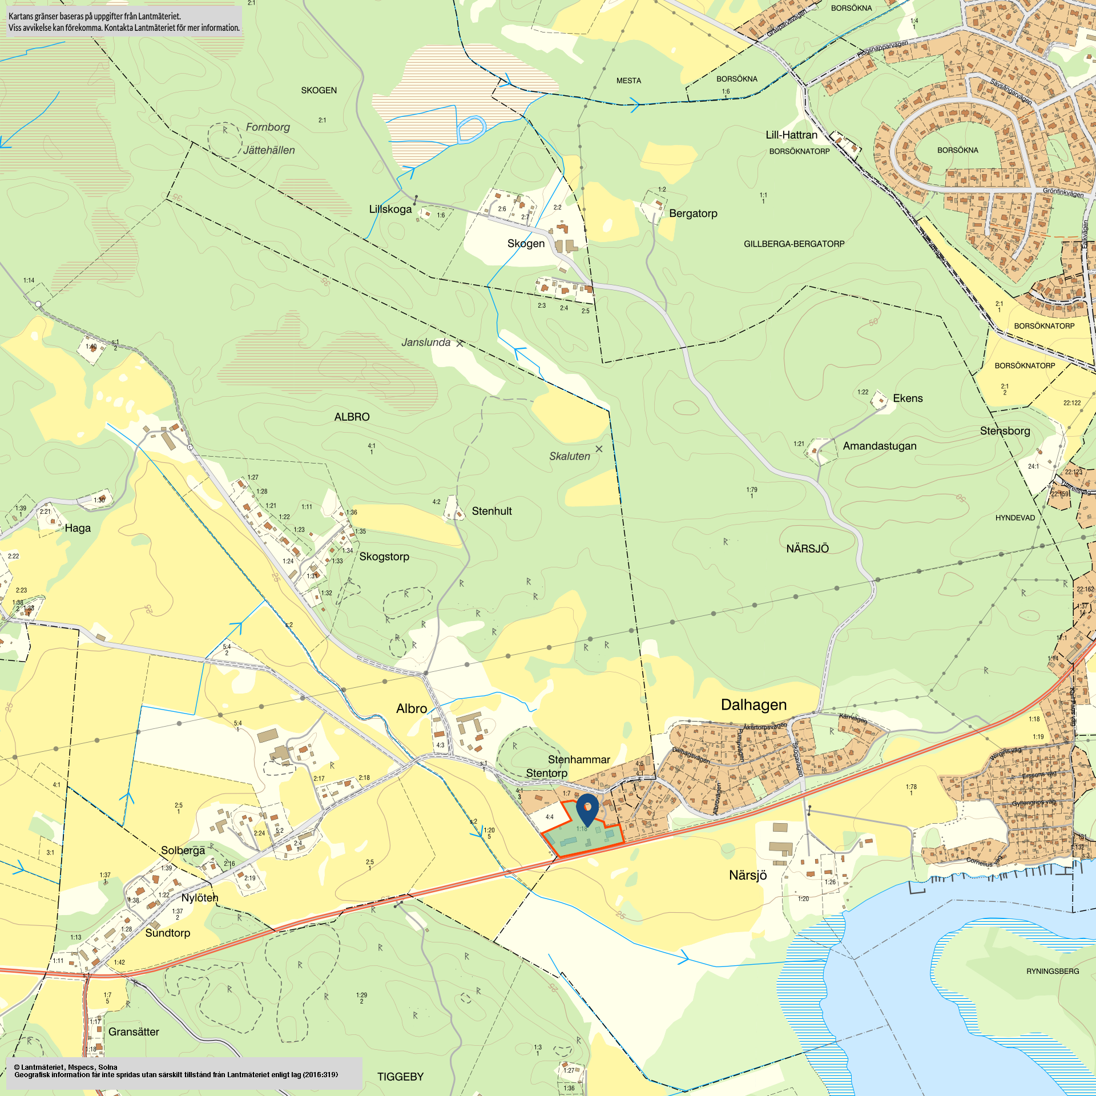Click the Dalhagen place name
Viewport: 1096px width, 1096px height.
[753, 704]
